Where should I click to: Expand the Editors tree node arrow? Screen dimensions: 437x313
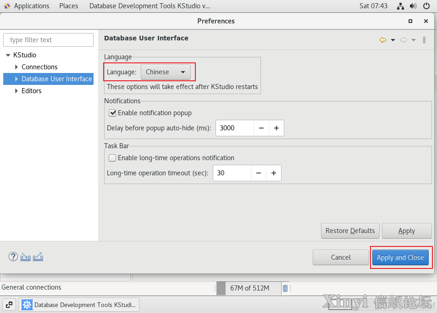16,91
